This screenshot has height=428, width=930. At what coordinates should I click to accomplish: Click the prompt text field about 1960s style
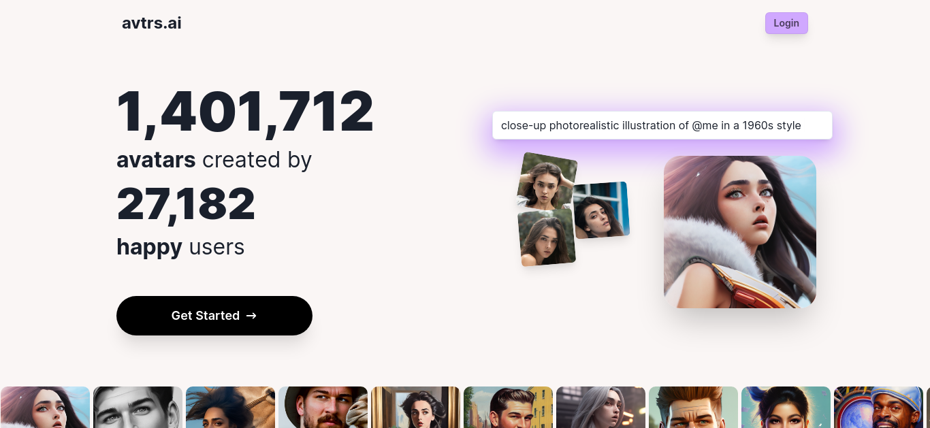pyautogui.click(x=662, y=125)
